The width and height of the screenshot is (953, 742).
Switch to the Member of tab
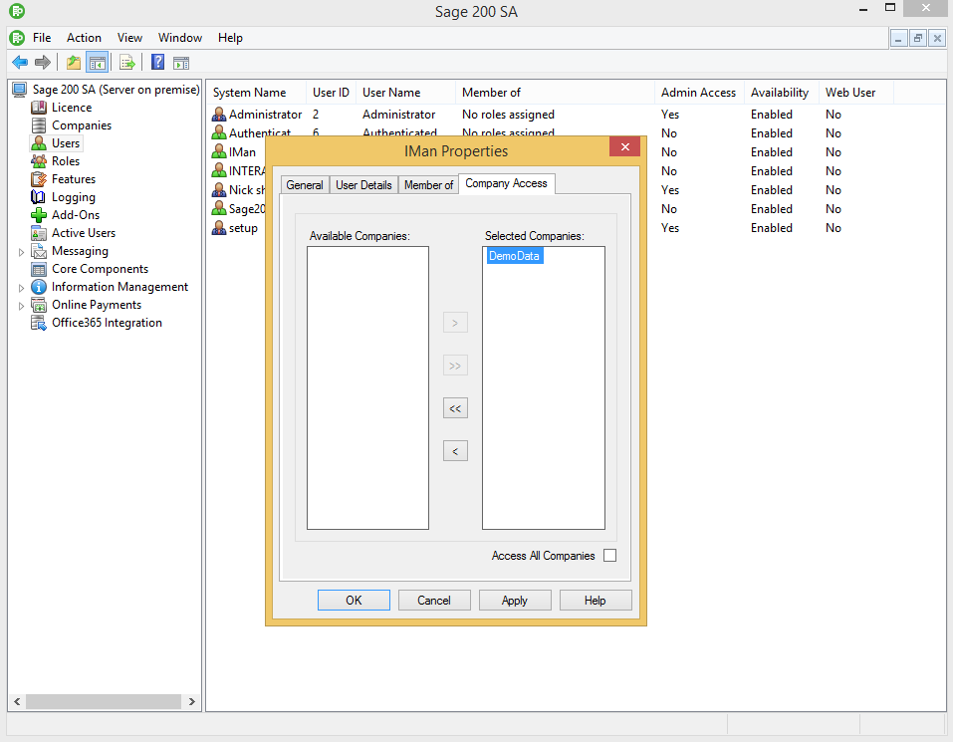[428, 185]
